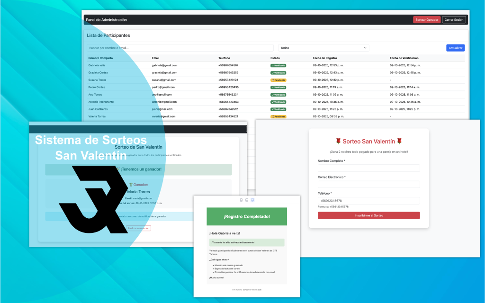485x303 pixels.
Task: Click registration date 09-10-2025, 12:53 p. m.
Action: pos(328,65)
